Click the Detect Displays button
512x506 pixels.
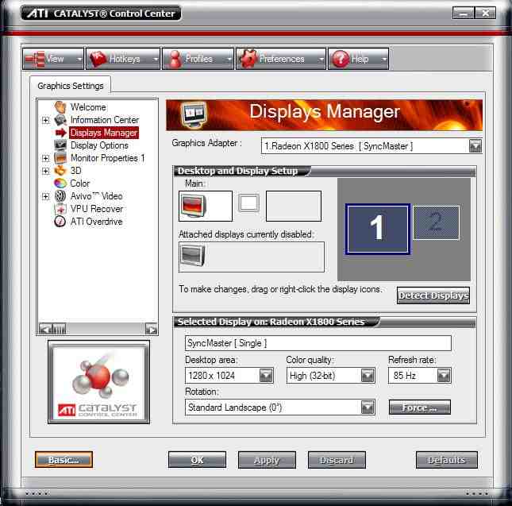click(x=433, y=295)
